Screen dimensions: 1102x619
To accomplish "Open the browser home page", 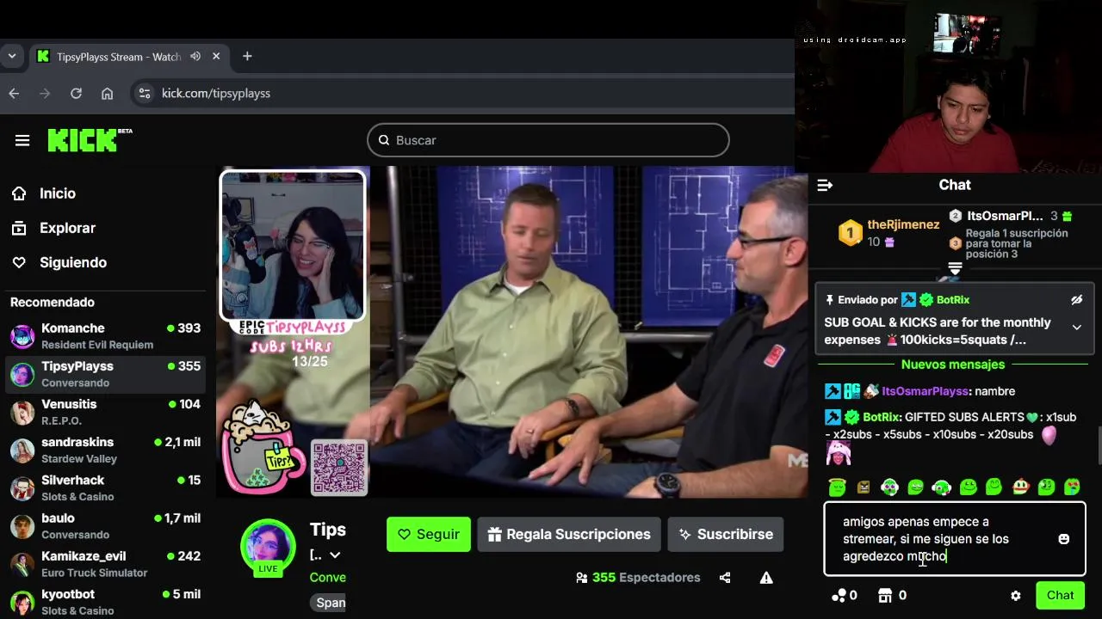I will [107, 93].
